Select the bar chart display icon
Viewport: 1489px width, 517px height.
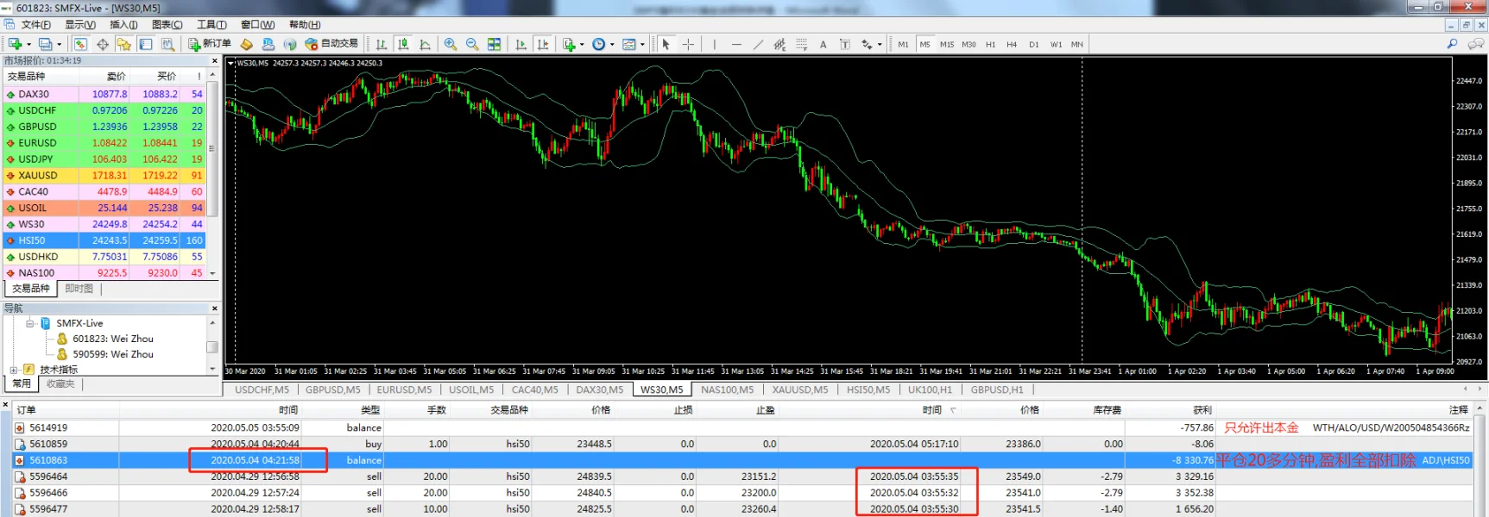point(382,44)
